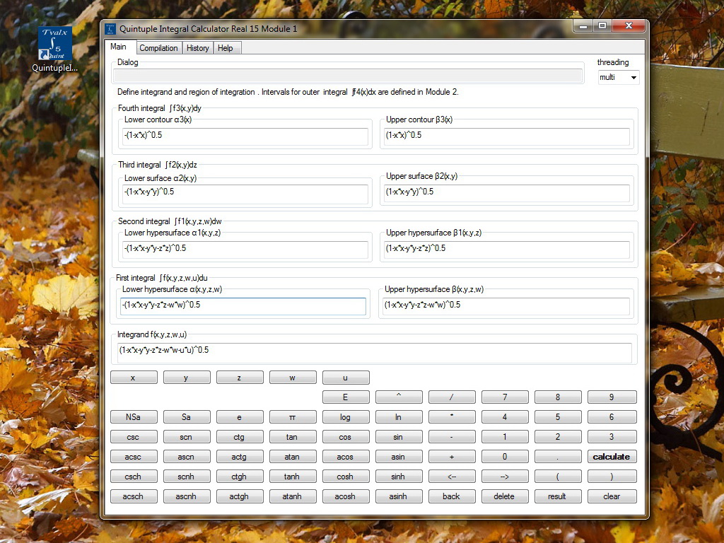Open the History tab
The image size is (724, 543).
point(198,48)
